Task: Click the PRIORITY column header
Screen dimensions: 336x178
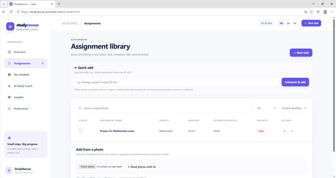Action: click(x=262, y=121)
